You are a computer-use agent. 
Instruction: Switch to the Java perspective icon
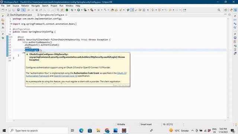pos(231,10)
